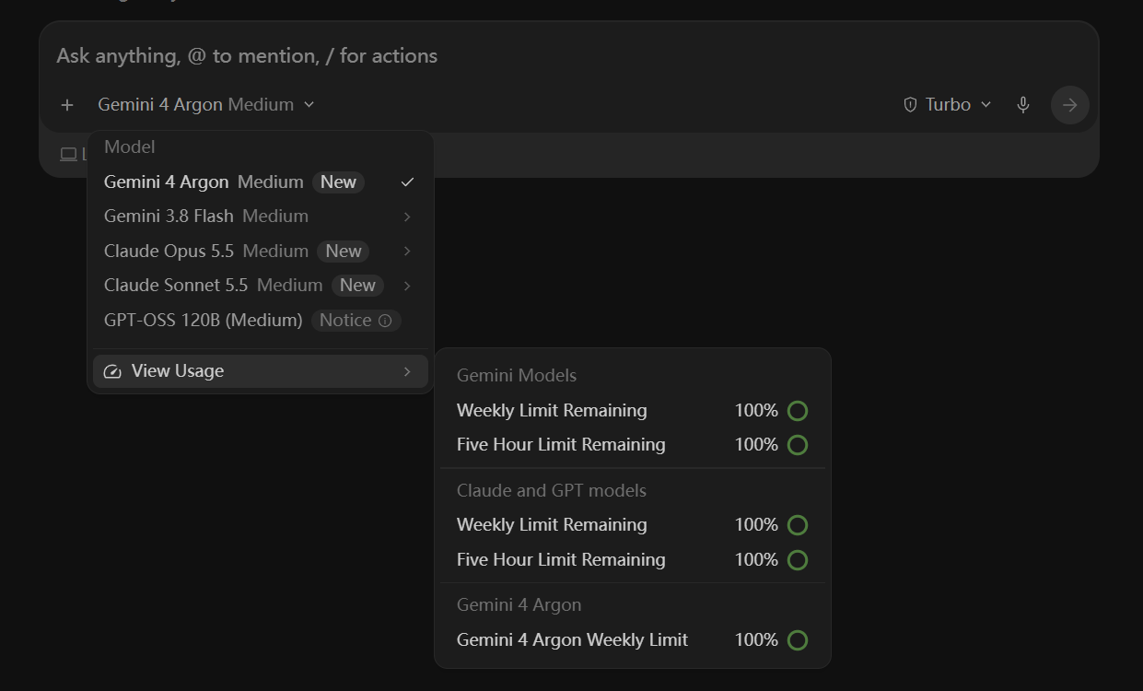Switch to Claude Sonnet 5.5 model
The width and height of the screenshot is (1143, 691).
[x=261, y=286]
